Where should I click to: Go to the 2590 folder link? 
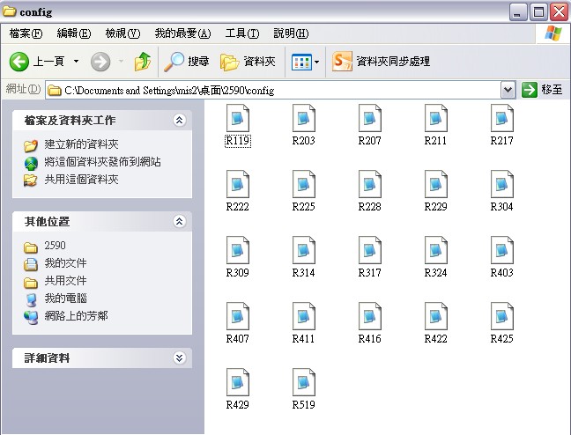pyautogui.click(x=55, y=246)
